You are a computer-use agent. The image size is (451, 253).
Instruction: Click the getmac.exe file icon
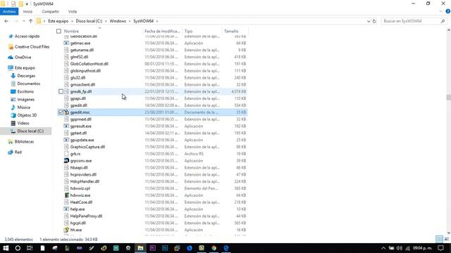[66, 44]
